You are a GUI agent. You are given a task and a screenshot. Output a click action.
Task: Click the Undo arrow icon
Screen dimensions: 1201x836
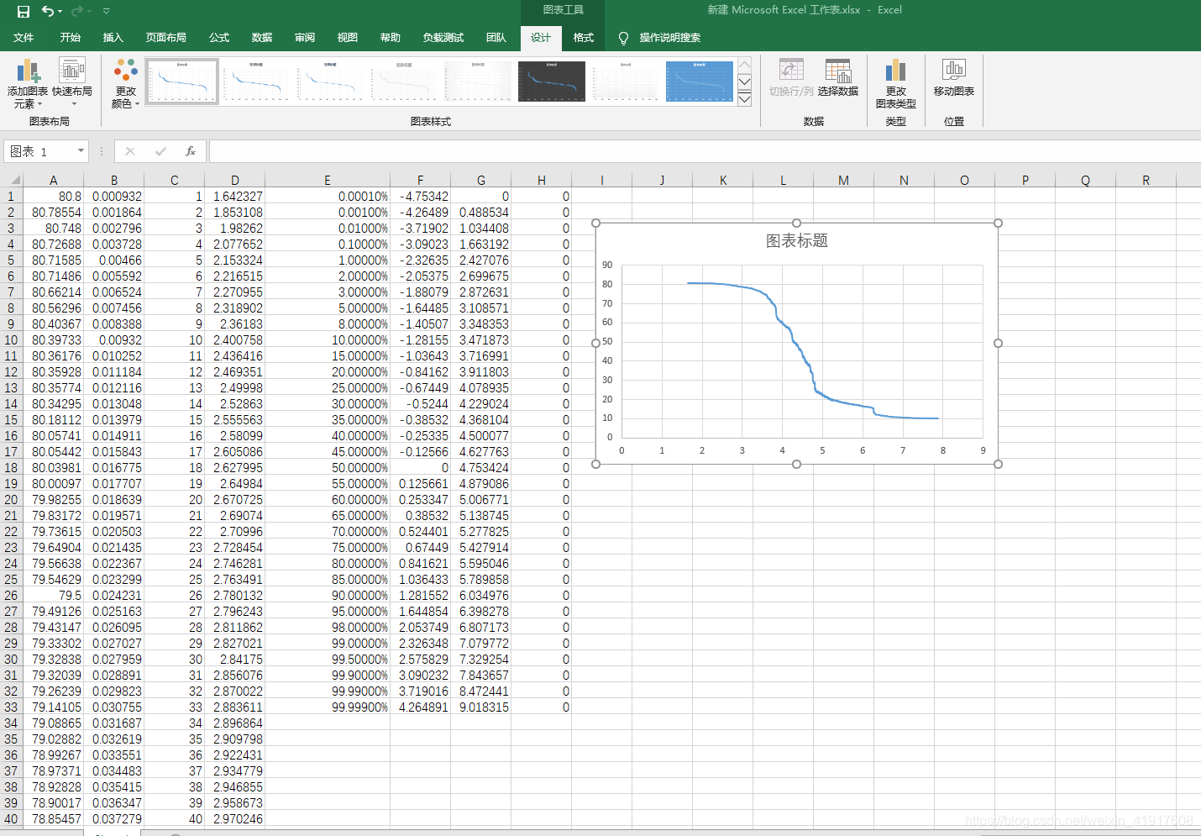click(49, 11)
